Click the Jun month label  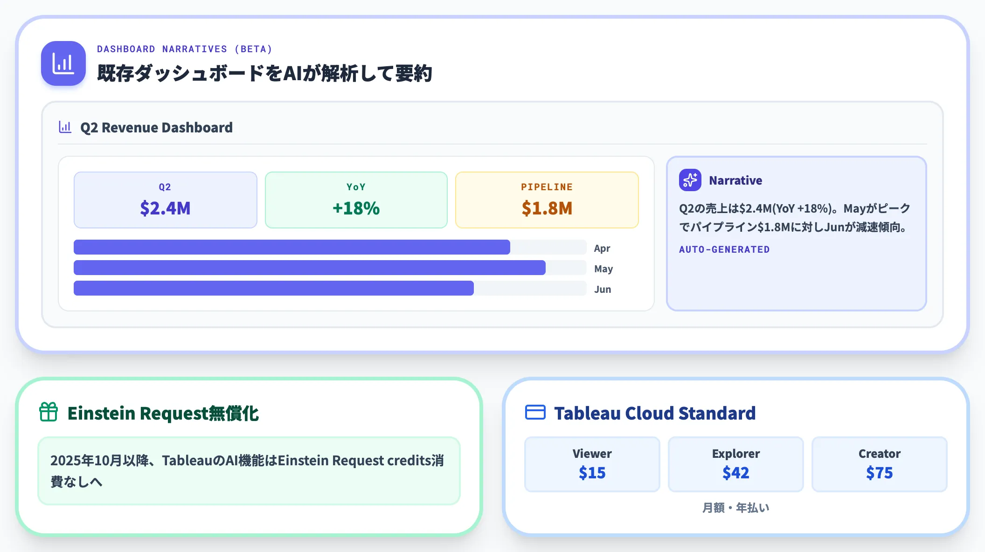pos(603,290)
